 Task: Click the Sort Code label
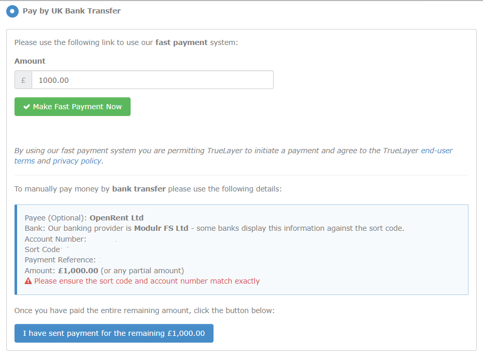(42, 249)
